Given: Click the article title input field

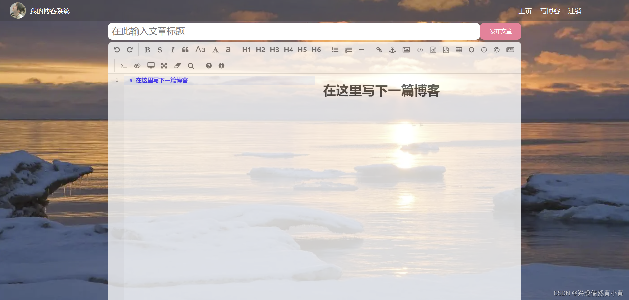Looking at the screenshot, I should (294, 31).
